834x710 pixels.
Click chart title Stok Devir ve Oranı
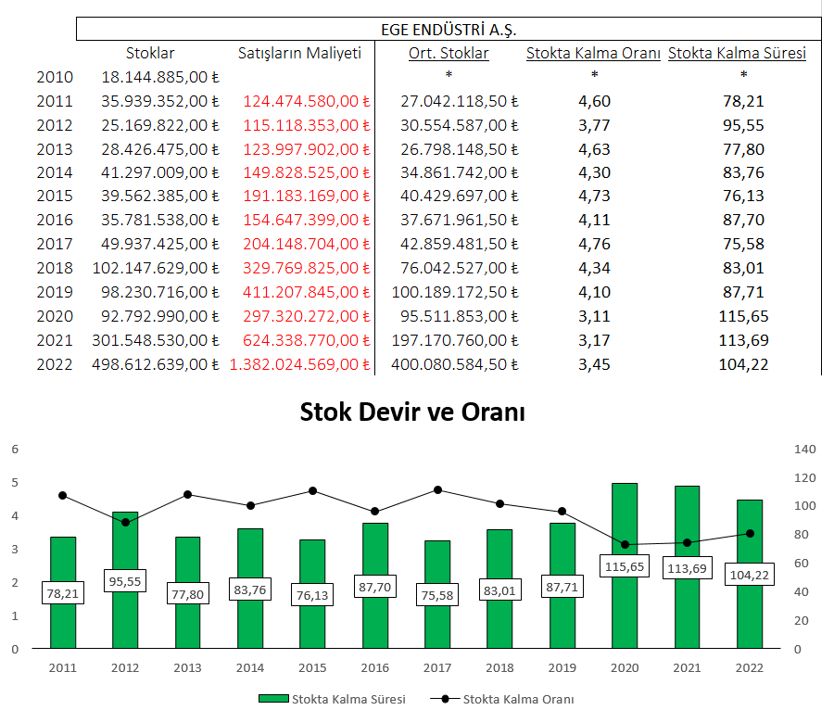(412, 412)
